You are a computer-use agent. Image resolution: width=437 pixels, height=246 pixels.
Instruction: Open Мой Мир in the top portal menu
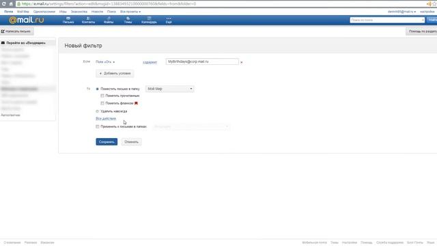[23, 12]
